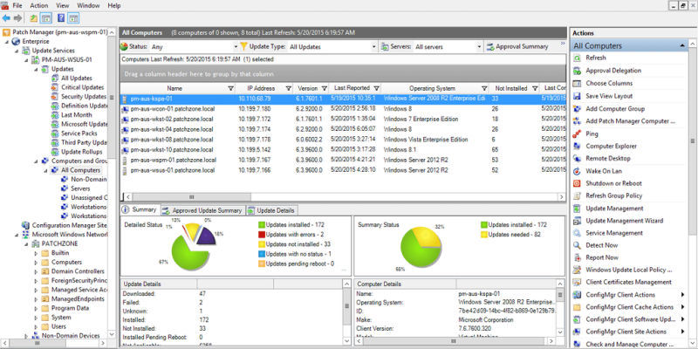
Task: Select row pm-aus-wcon-01.patchzone.local
Action: pyautogui.click(x=343, y=108)
